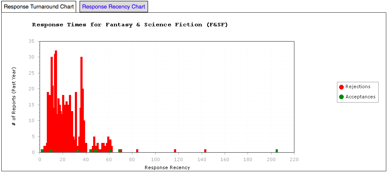Click the # of Reports y-axis label
388x173 pixels.
tap(14, 97)
